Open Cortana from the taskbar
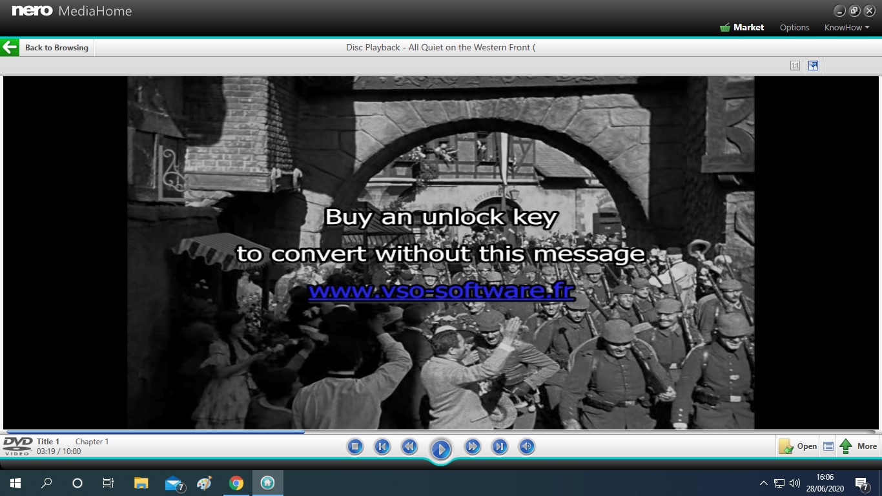 77,482
